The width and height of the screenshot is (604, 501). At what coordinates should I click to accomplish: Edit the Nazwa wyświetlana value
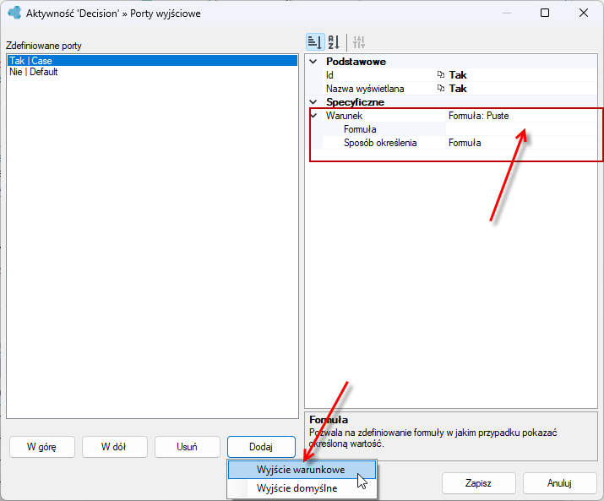click(521, 88)
